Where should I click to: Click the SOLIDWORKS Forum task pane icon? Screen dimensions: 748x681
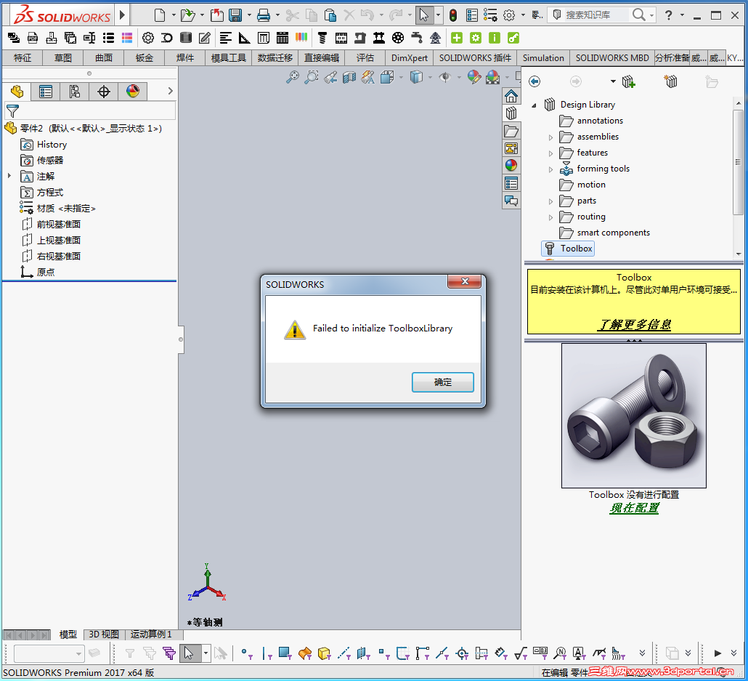click(511, 201)
